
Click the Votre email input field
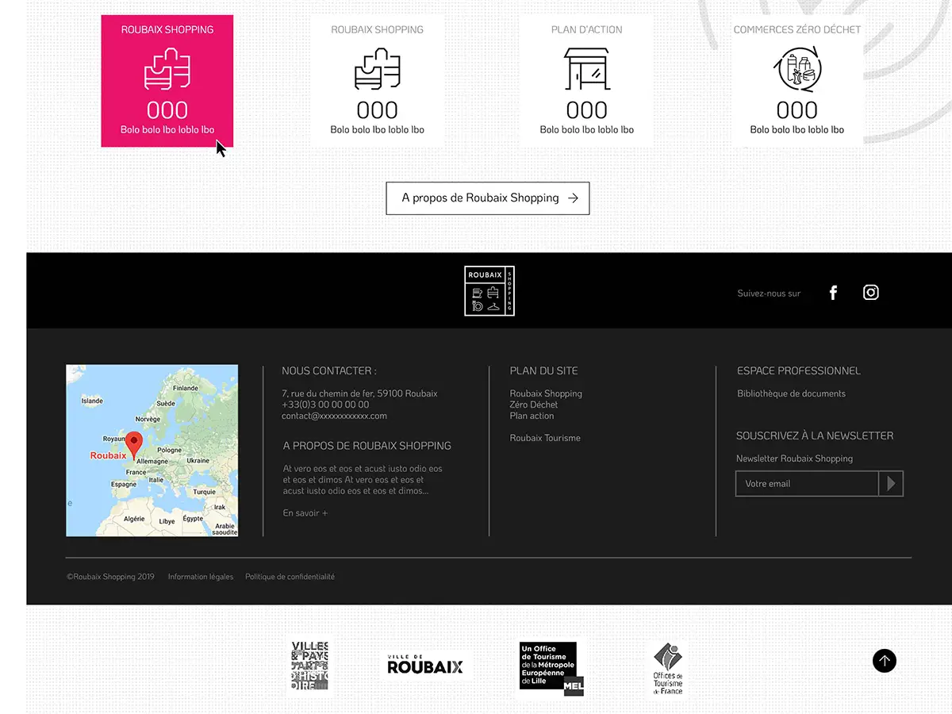click(x=807, y=483)
